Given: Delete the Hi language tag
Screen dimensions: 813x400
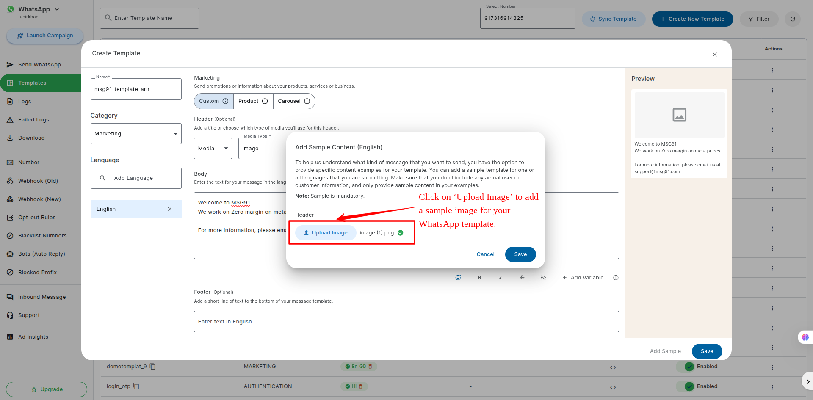Looking at the screenshot, I should [x=361, y=386].
